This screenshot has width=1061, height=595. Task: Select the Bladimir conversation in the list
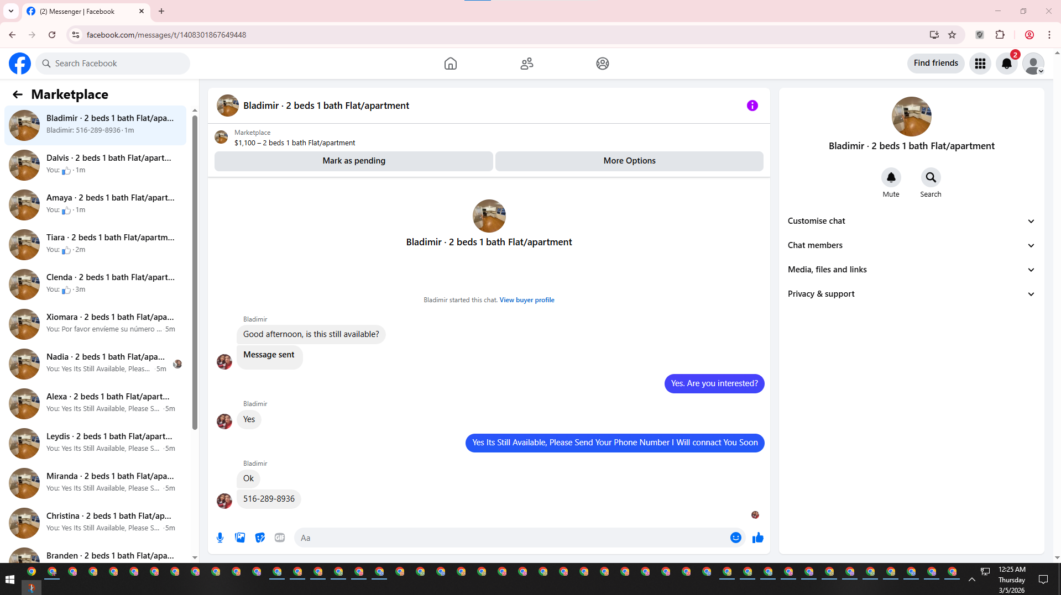(95, 125)
